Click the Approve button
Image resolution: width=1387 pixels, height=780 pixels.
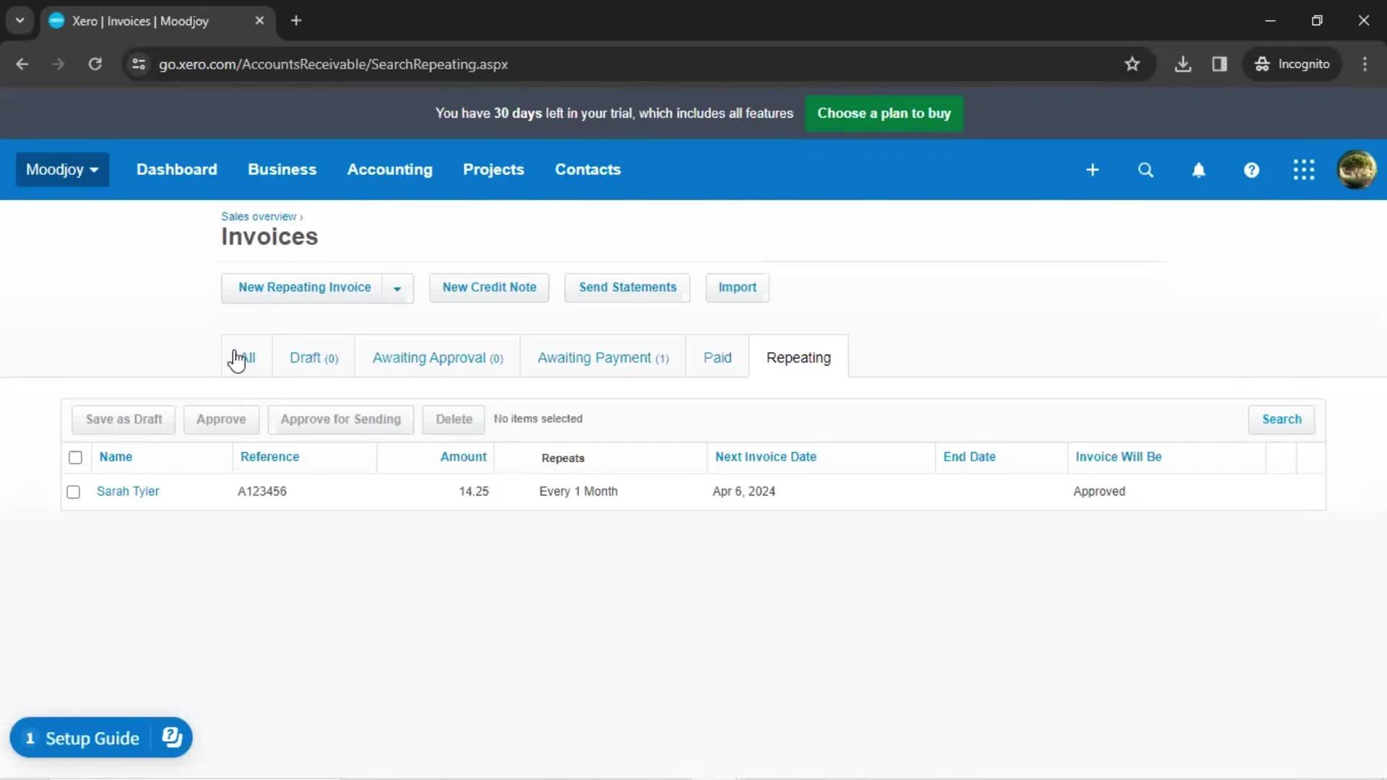pyautogui.click(x=221, y=420)
